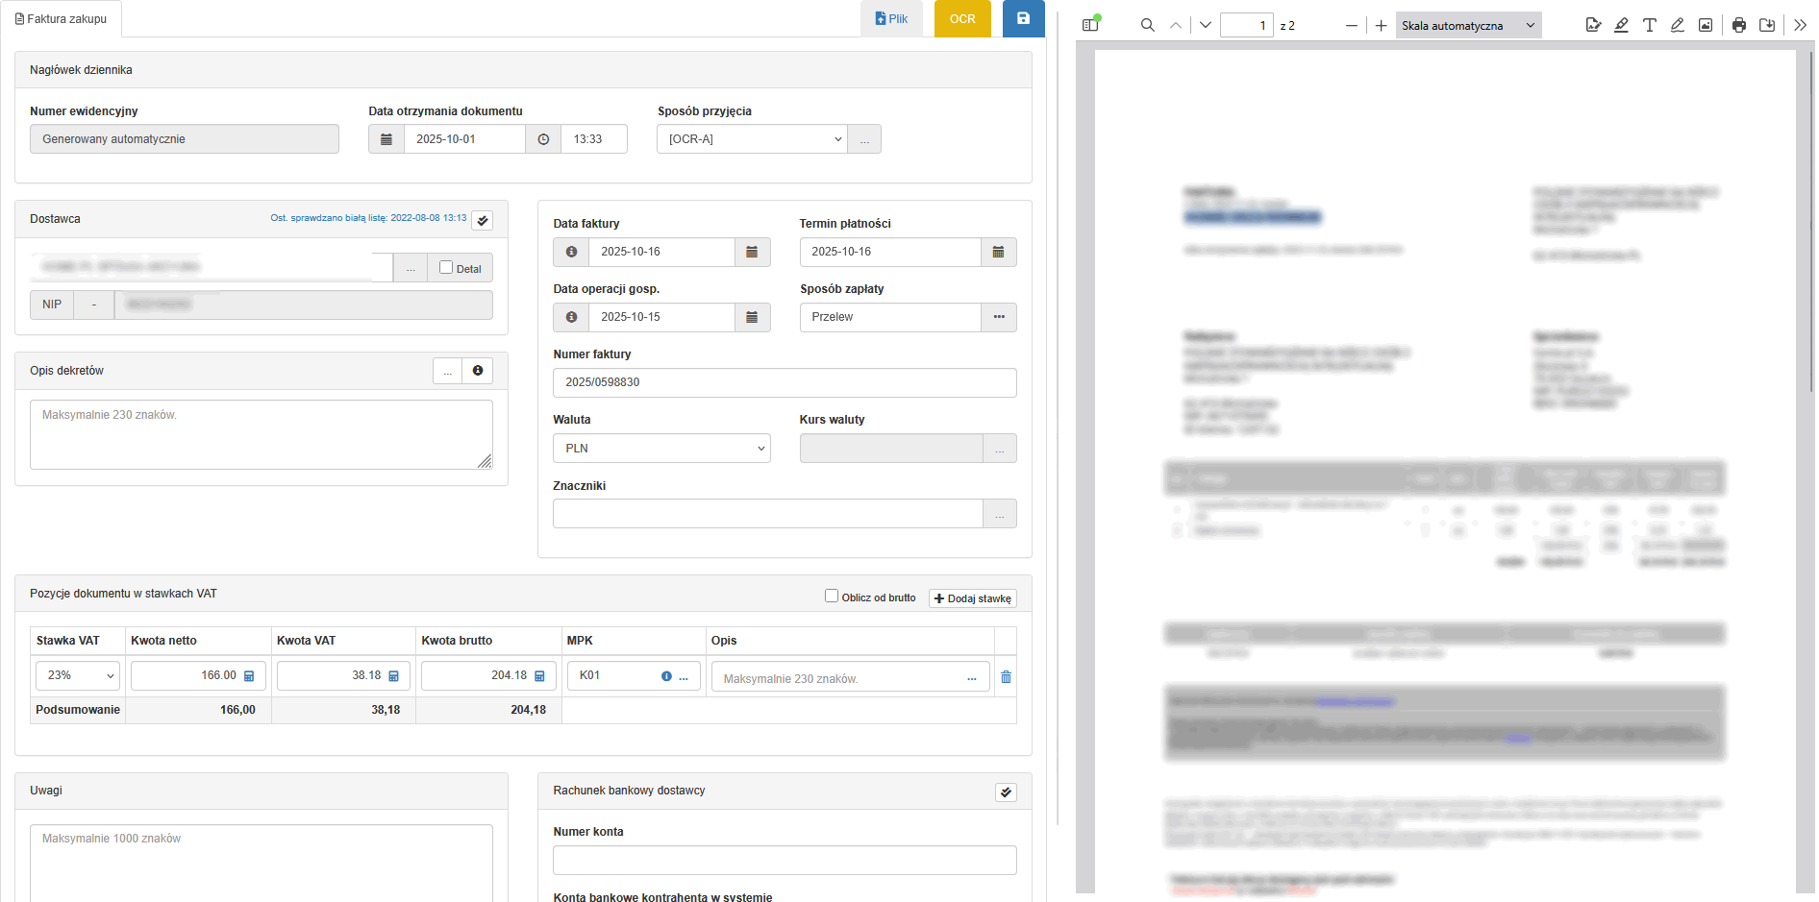
Task: Tick the Oblicz od brutto checkbox
Action: (x=832, y=597)
